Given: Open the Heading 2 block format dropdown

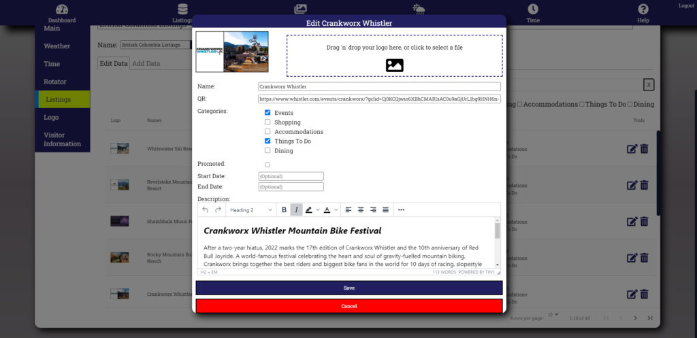Looking at the screenshot, I should tap(251, 209).
